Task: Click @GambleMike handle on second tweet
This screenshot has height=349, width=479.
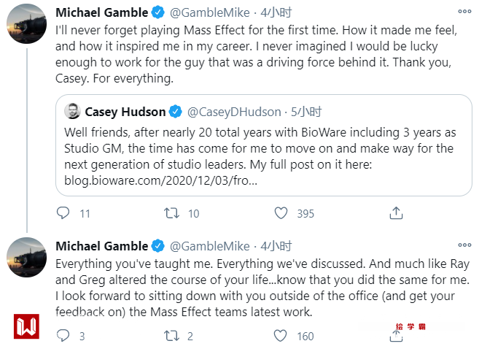Action: coord(209,246)
